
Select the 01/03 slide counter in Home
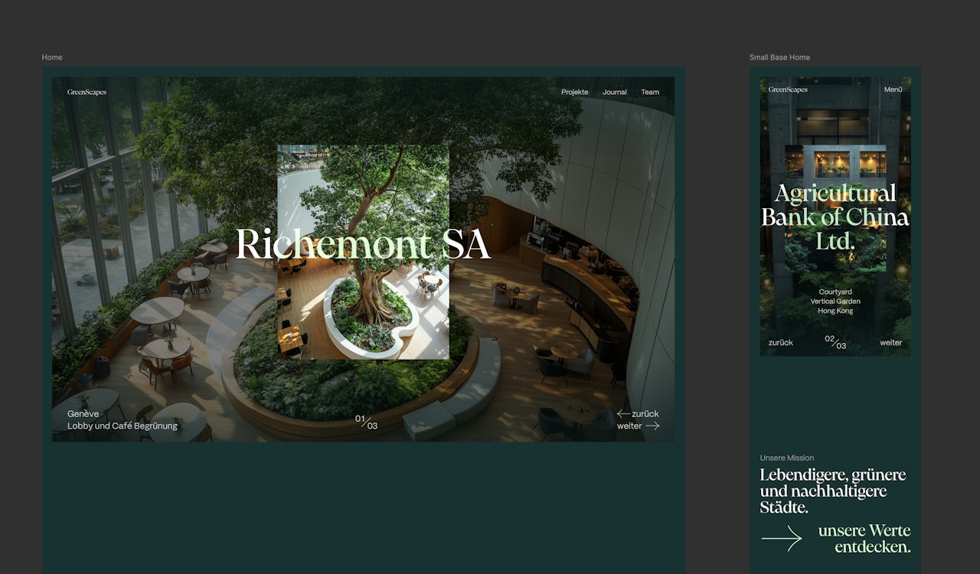[x=366, y=422]
